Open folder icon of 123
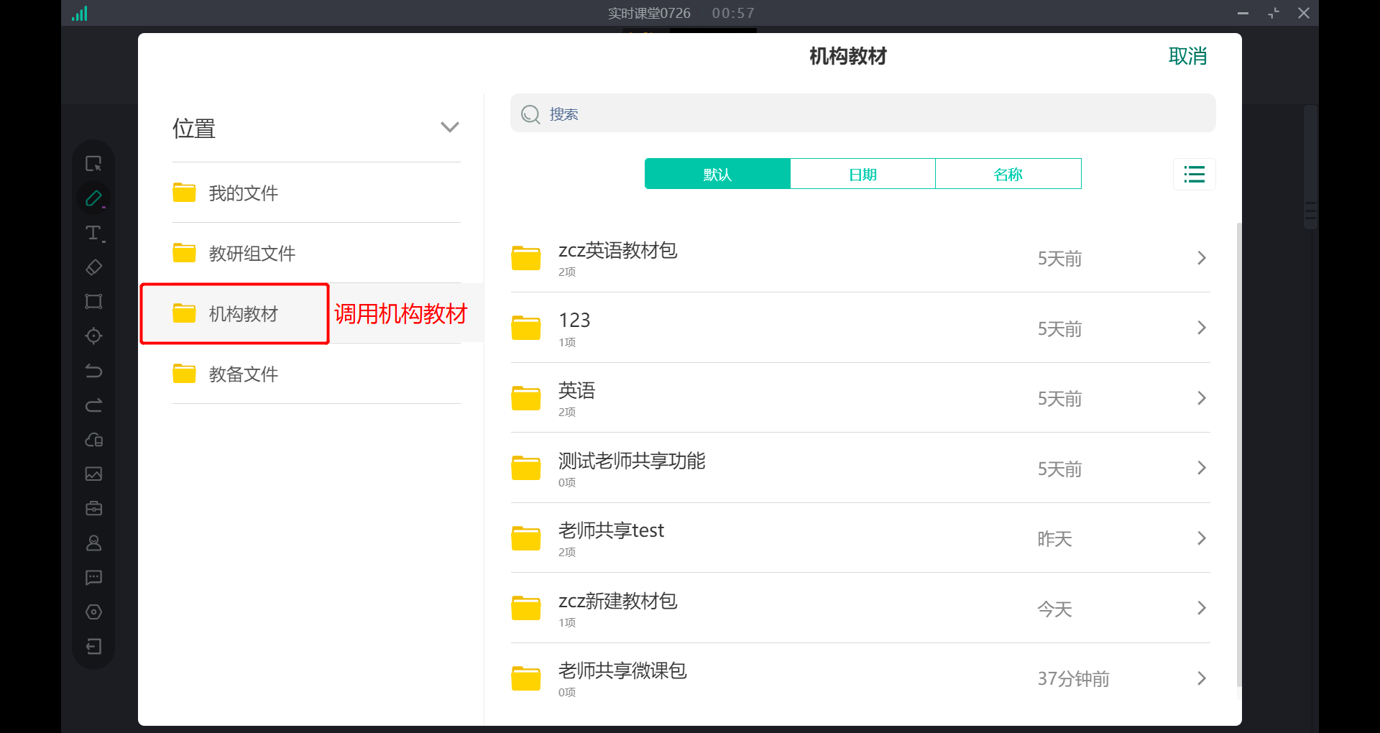The width and height of the screenshot is (1380, 733). 525,328
